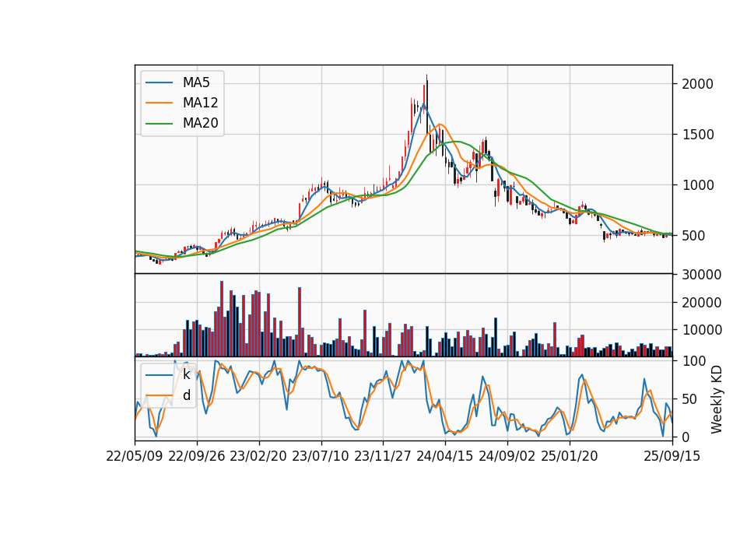
Task: Click the 50 tick on KD axis
Action: click(689, 399)
